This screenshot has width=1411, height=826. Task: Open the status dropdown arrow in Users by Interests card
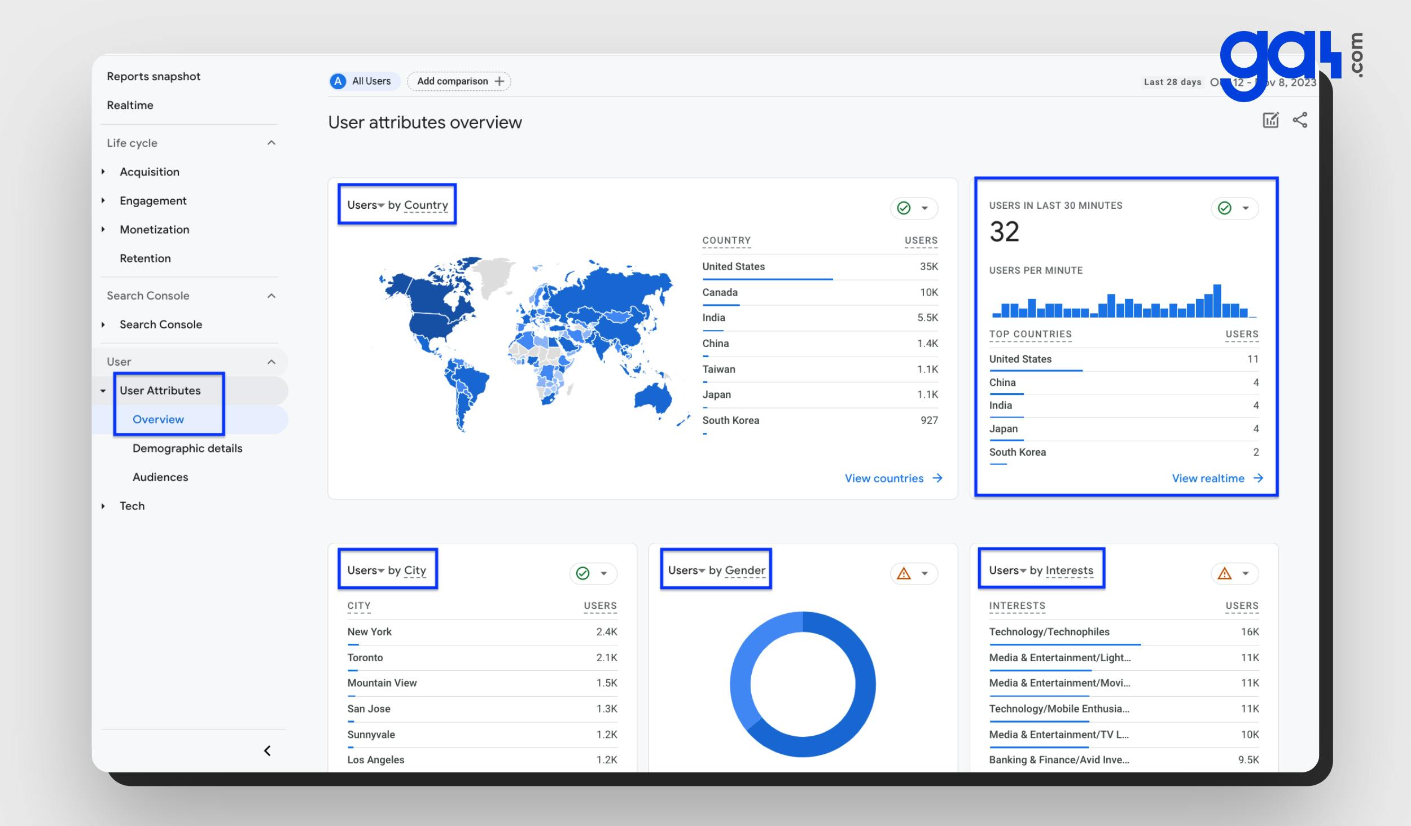(1245, 573)
